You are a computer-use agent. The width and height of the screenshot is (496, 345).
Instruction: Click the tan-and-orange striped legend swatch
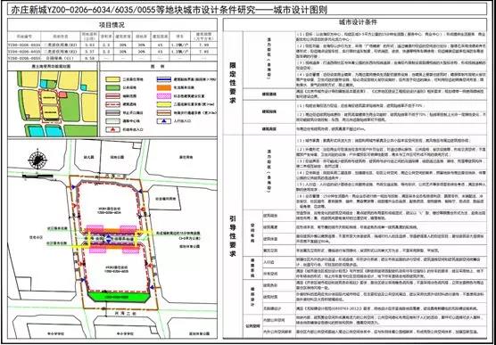[x=164, y=112]
